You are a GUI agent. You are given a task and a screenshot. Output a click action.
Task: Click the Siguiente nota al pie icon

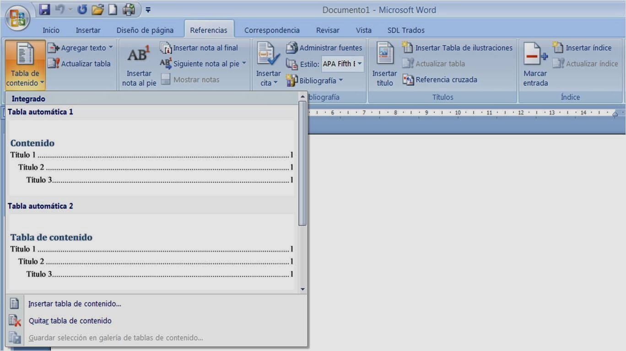(x=166, y=64)
